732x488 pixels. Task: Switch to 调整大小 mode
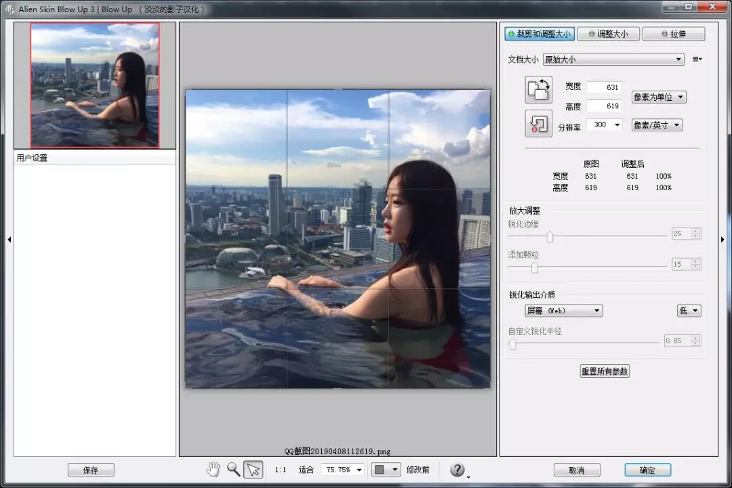608,34
